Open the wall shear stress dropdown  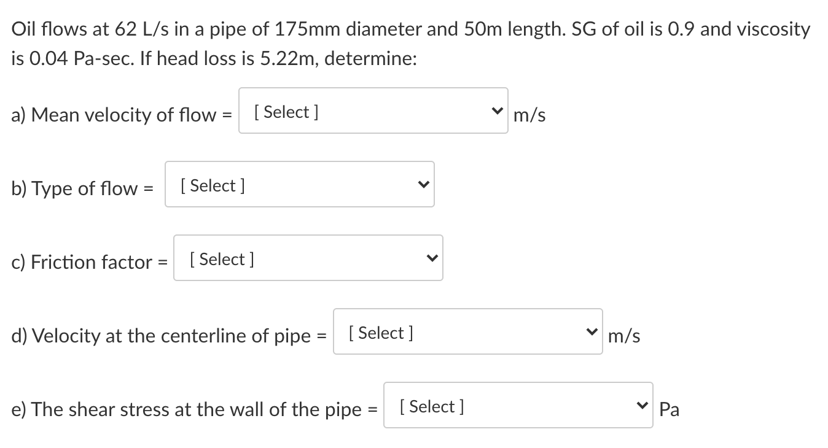point(518,406)
